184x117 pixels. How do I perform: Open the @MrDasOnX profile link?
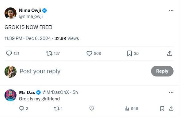56,92
